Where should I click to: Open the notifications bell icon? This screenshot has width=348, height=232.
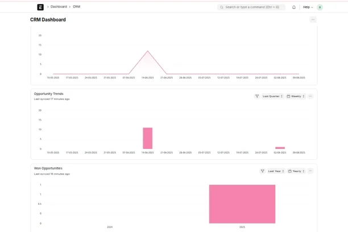(x=294, y=7)
